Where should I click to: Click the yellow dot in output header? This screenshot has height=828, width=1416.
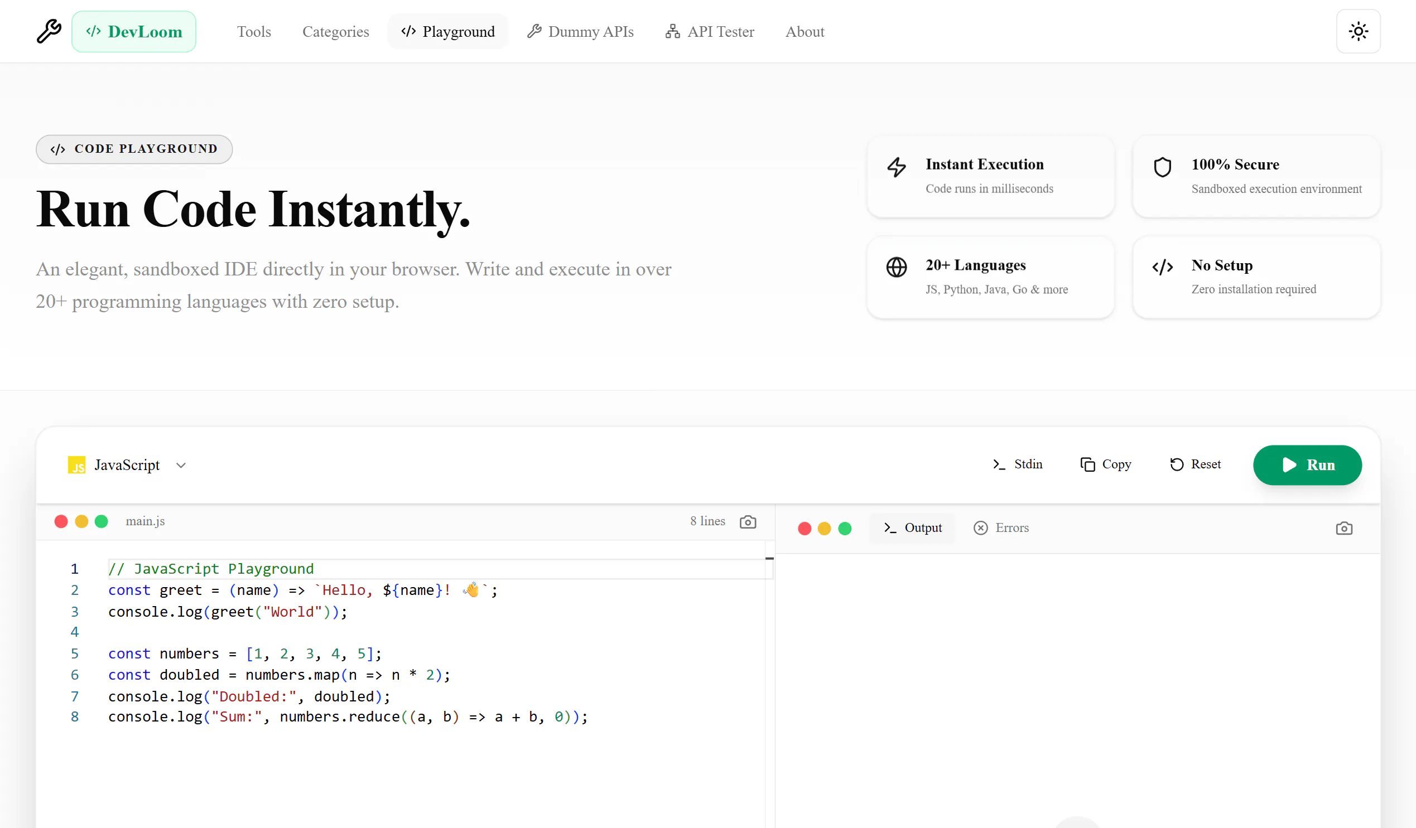[x=824, y=529]
